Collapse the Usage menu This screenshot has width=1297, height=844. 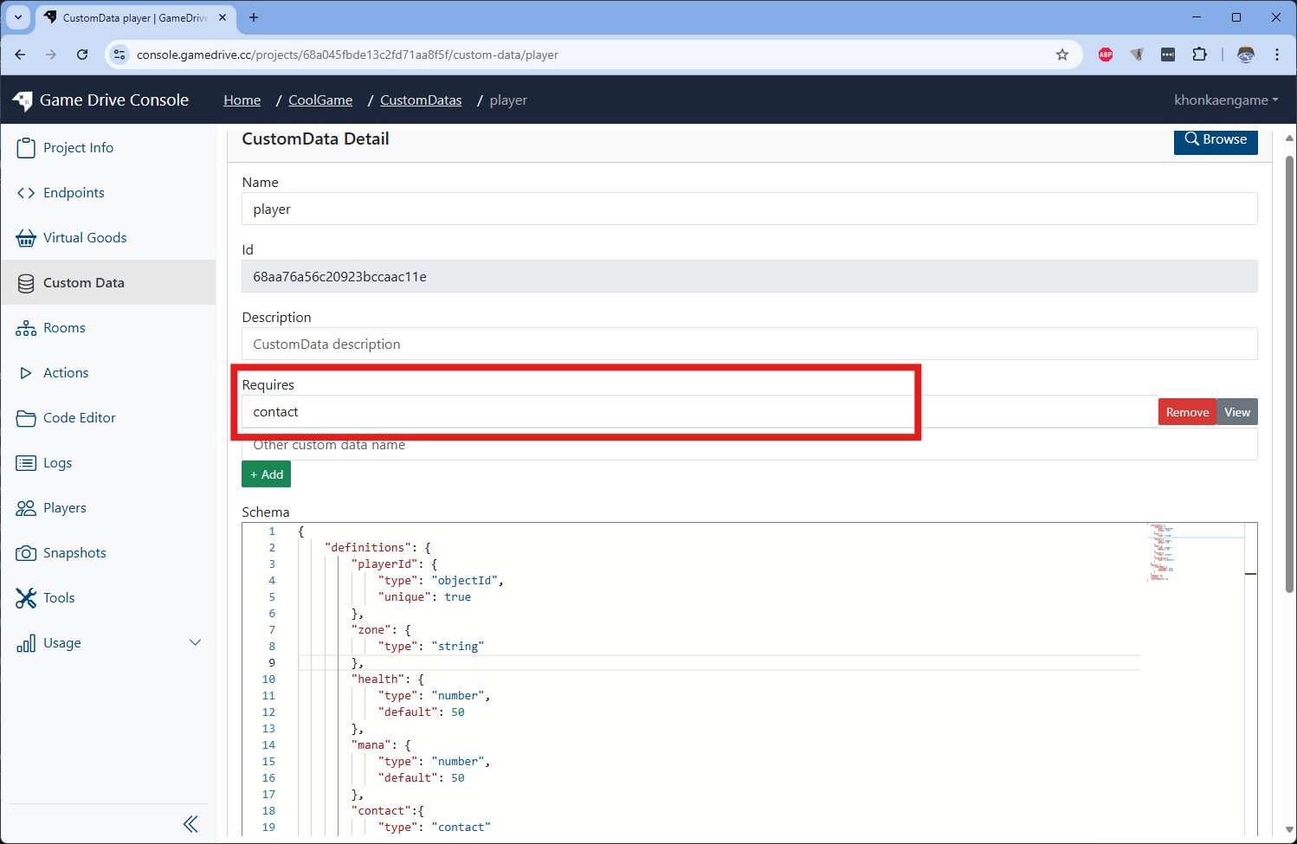(195, 642)
